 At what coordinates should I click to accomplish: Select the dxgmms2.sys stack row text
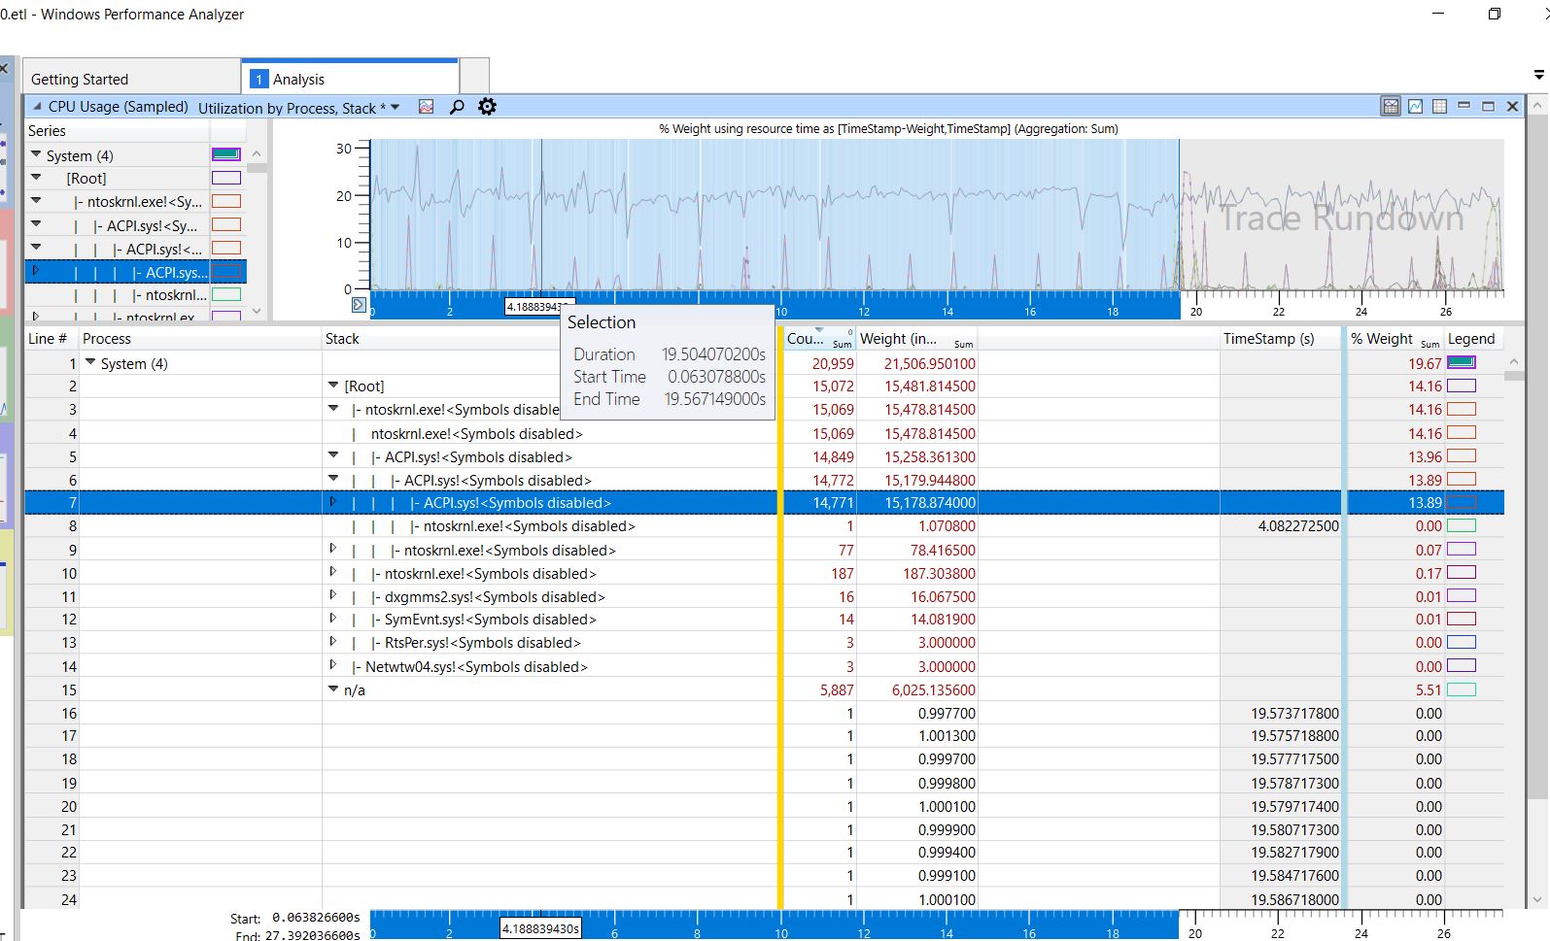click(x=495, y=596)
